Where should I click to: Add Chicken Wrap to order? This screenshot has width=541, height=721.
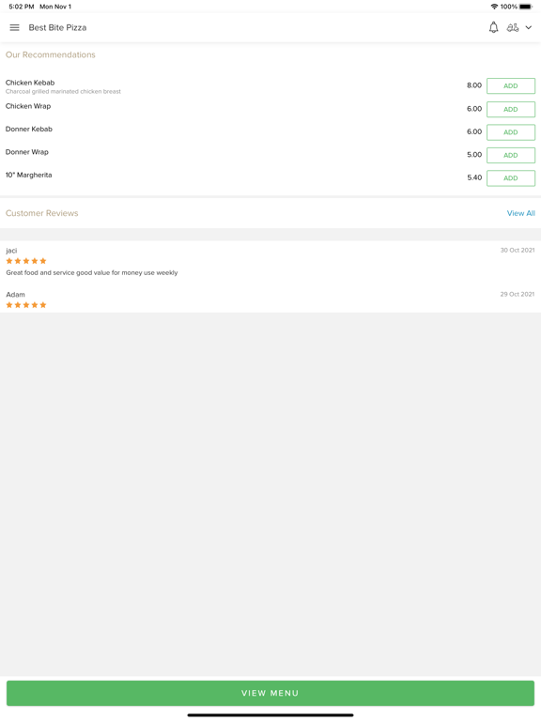(x=511, y=110)
